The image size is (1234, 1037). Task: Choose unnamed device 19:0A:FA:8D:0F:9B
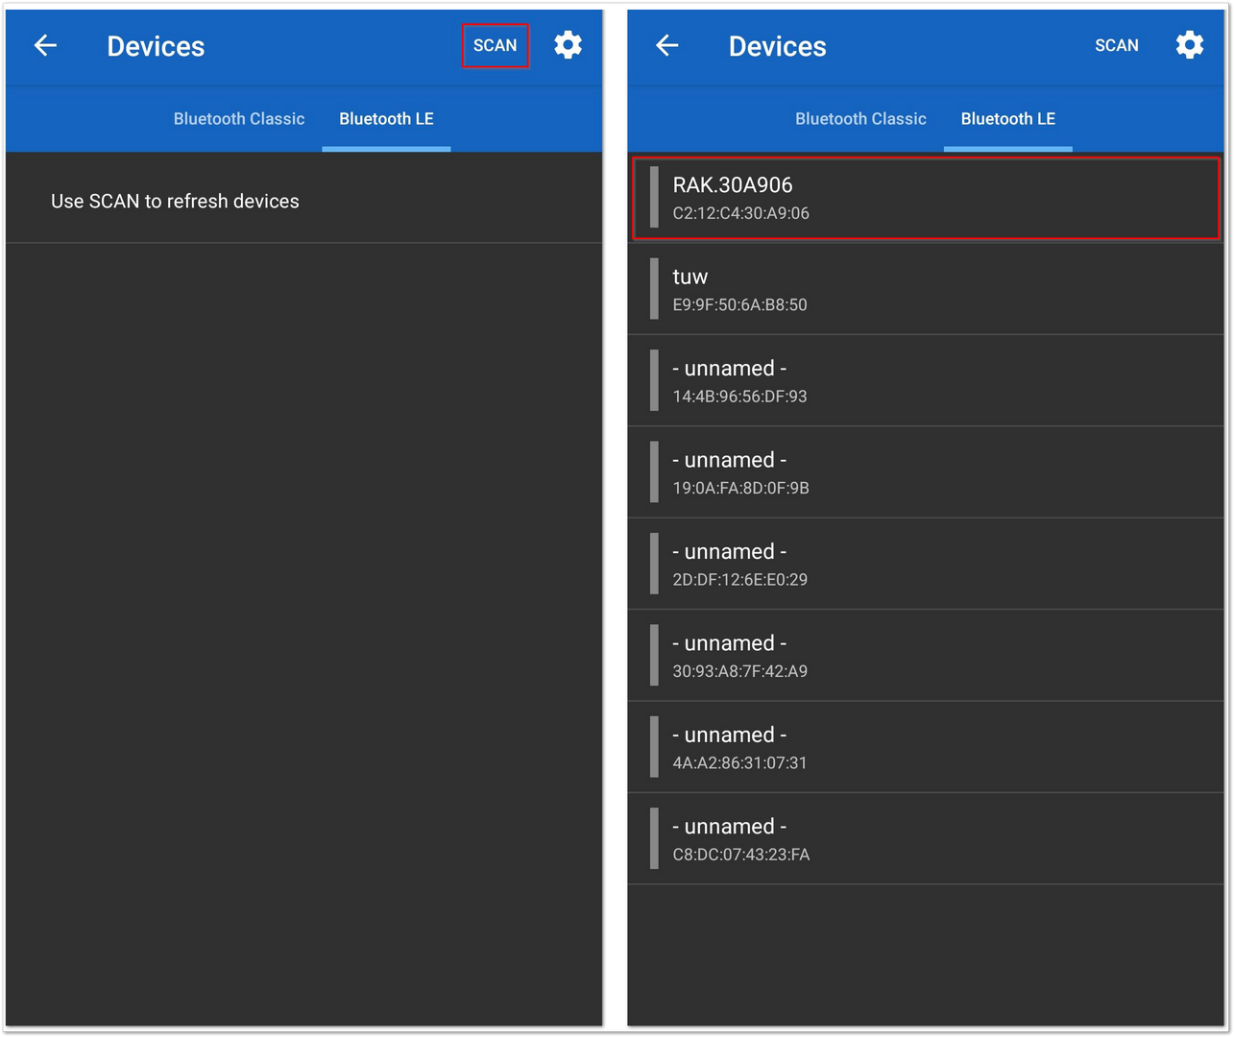[926, 472]
